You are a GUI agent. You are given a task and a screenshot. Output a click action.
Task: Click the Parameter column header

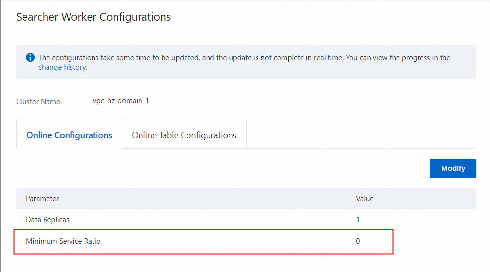(43, 199)
